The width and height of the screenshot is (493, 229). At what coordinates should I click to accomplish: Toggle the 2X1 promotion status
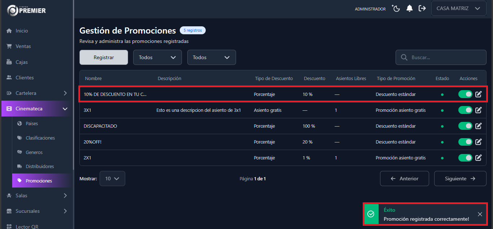click(465, 158)
